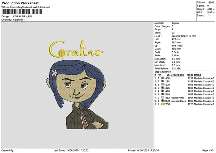Click the Code column header
This screenshot has width=216, height=153.
click(x=190, y=75)
